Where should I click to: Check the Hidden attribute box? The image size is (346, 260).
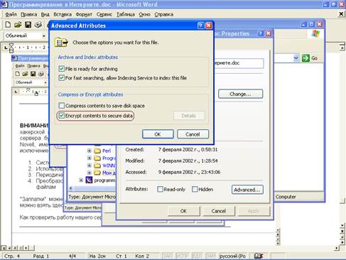tap(195, 189)
